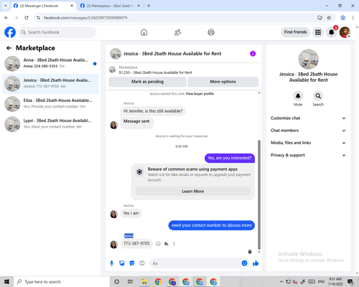Open conversation info purple icon

point(253,54)
